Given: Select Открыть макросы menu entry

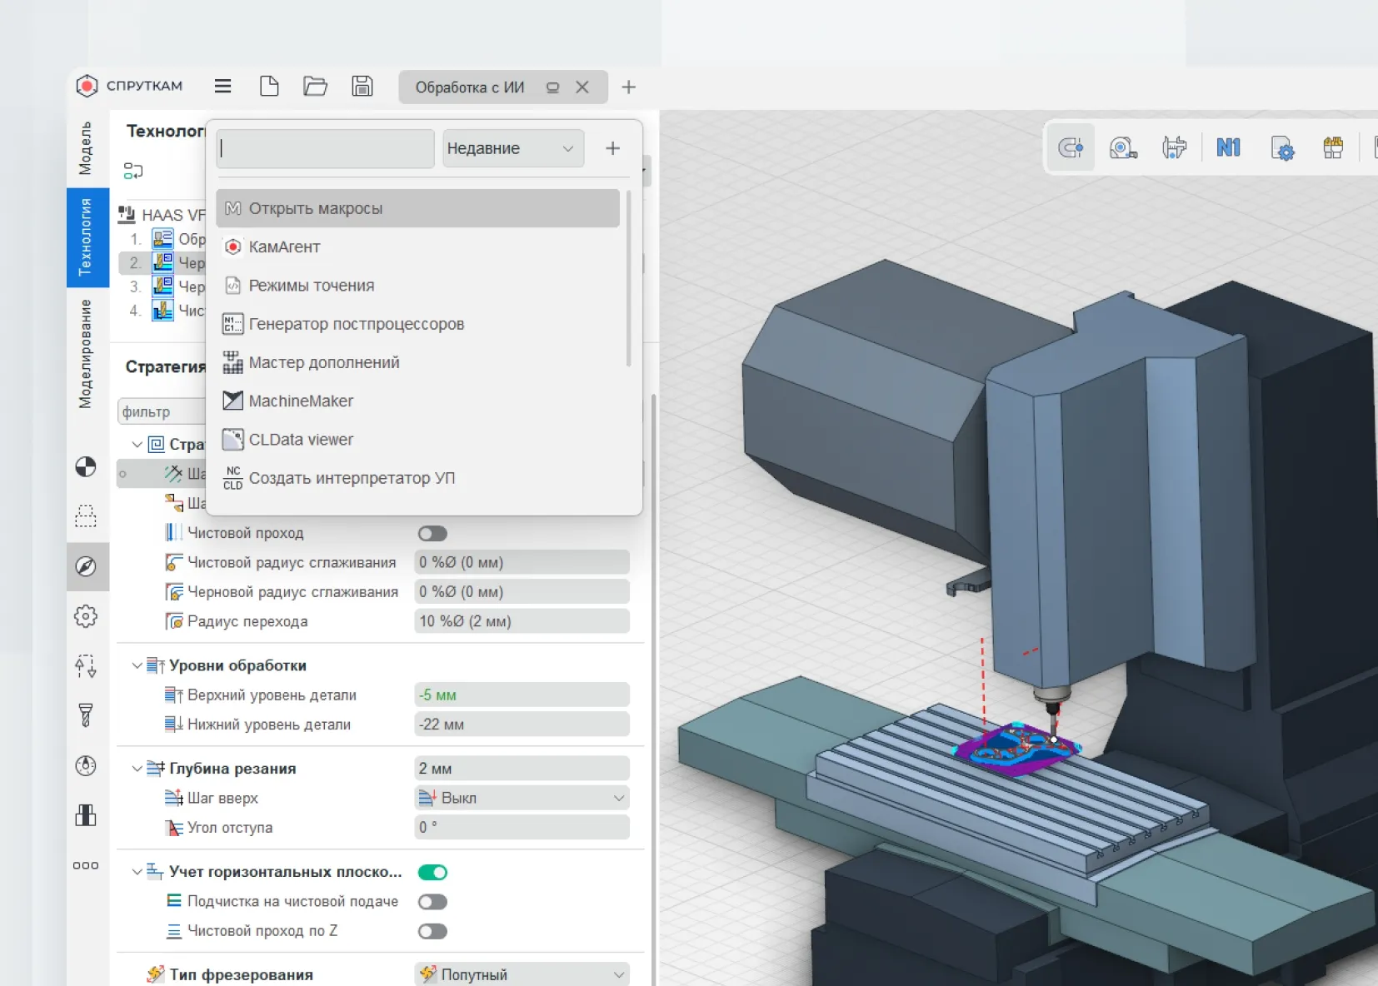Looking at the screenshot, I should tap(417, 208).
